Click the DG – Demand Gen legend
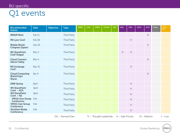Viewport: 180px width, 135px height. (64, 116)
